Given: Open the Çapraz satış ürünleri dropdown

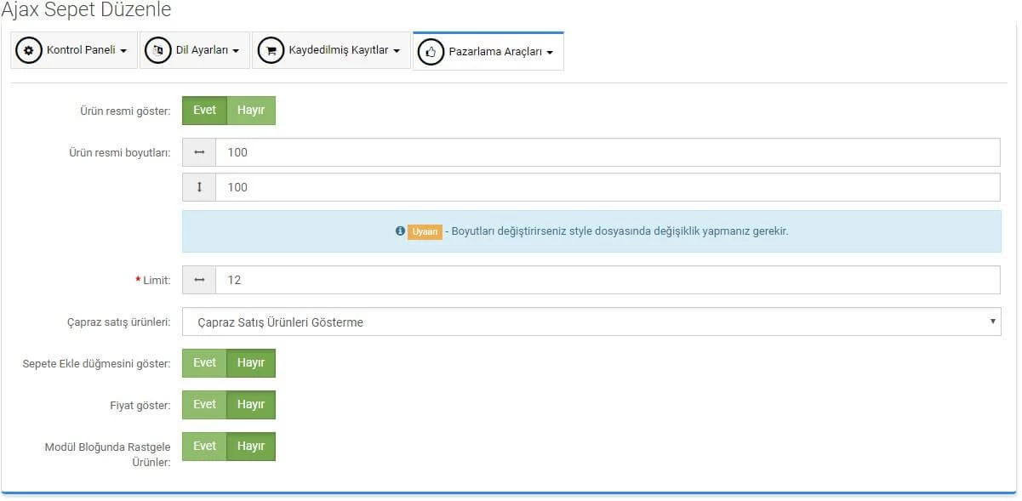Looking at the screenshot, I should click(591, 322).
